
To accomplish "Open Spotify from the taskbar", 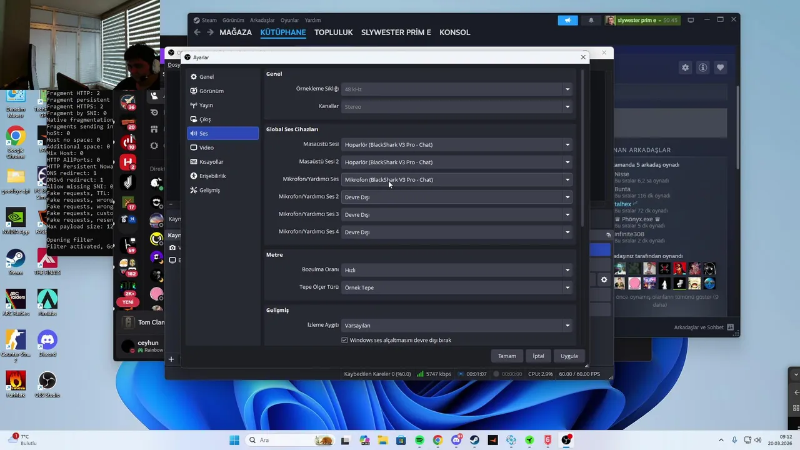I will [x=419, y=440].
